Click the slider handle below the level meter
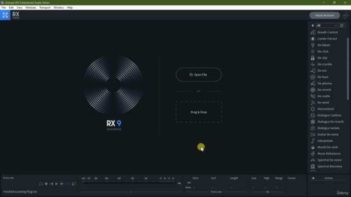Screen dimensions: 351x197 (131, 192)
